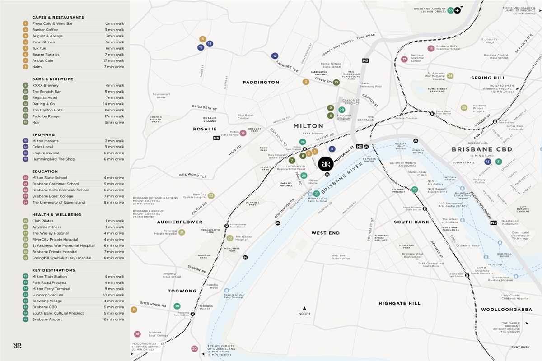The height and width of the screenshot is (361, 542).
Task: Click map marker 25 at Brisbane Private Hospital
Action: pos(464,107)
